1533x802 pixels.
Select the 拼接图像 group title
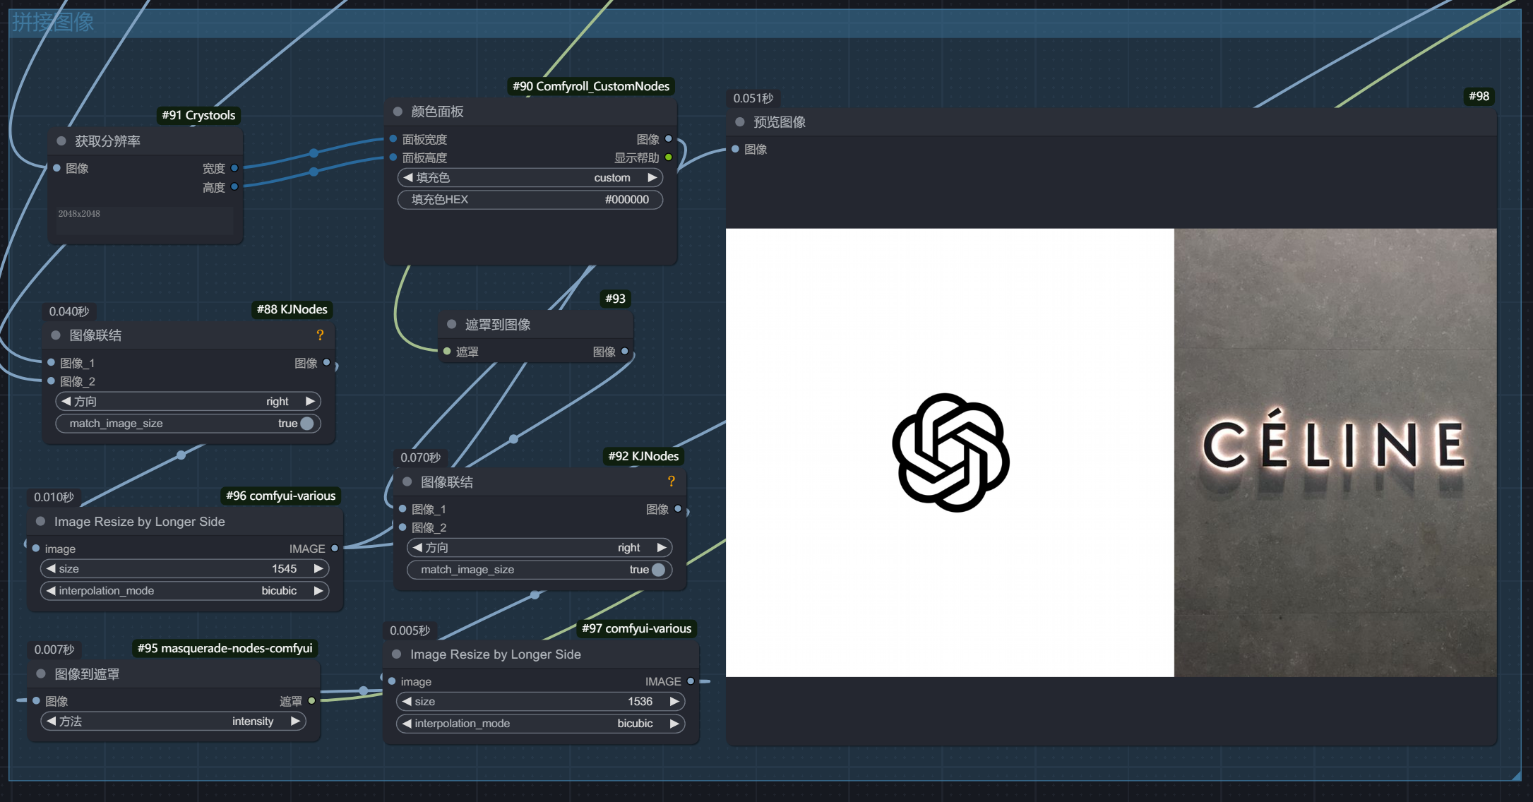[53, 22]
